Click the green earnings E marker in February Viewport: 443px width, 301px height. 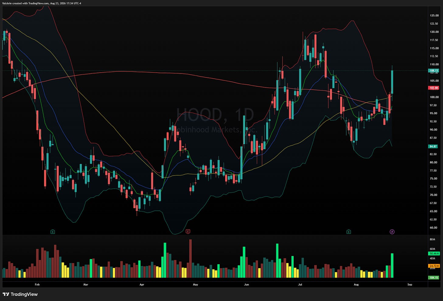pyautogui.click(x=53, y=232)
